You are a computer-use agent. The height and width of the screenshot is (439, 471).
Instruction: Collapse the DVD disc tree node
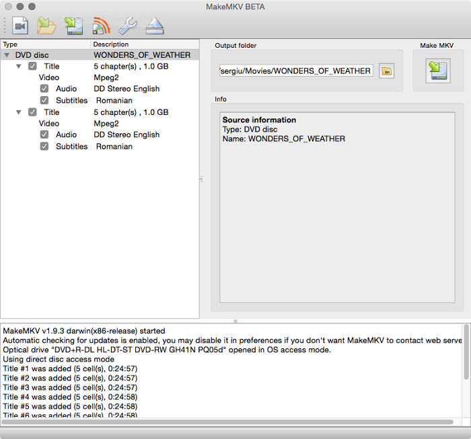tap(7, 55)
